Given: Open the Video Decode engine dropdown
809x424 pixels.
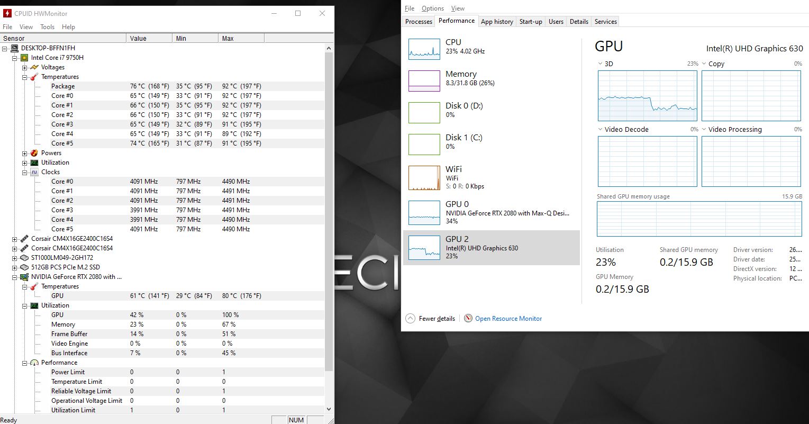Looking at the screenshot, I should click(x=601, y=129).
